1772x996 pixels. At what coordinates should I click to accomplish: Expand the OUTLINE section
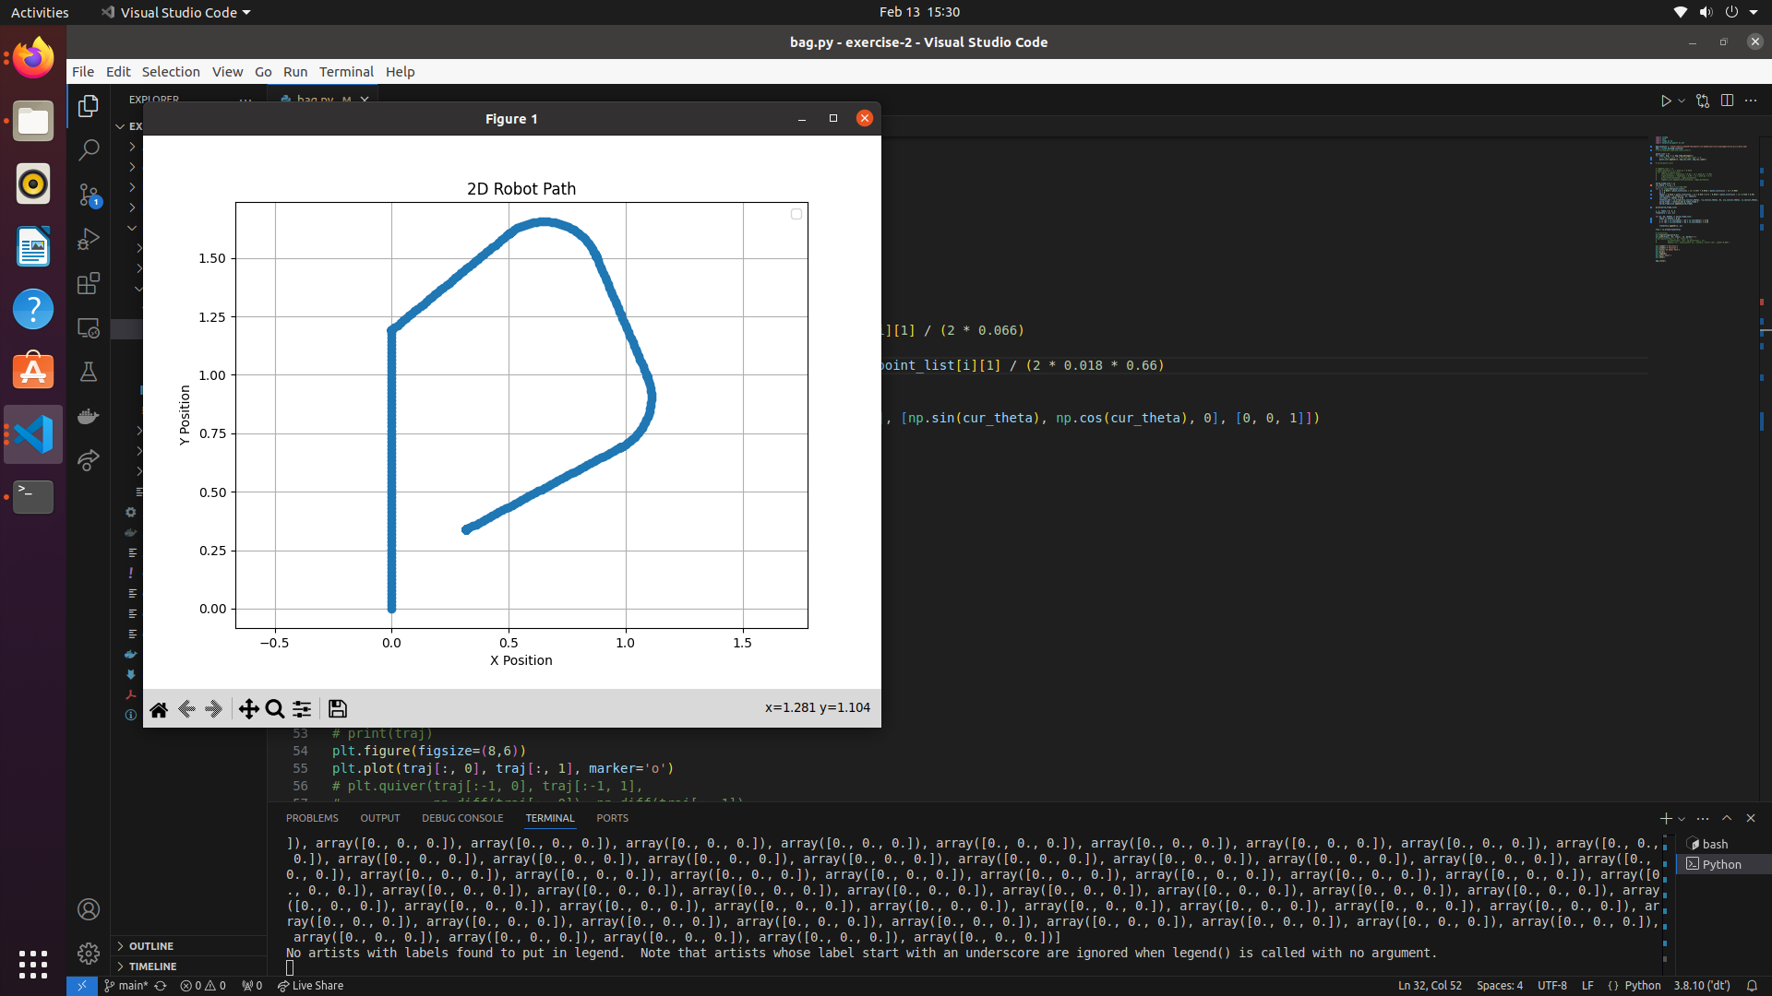[151, 946]
